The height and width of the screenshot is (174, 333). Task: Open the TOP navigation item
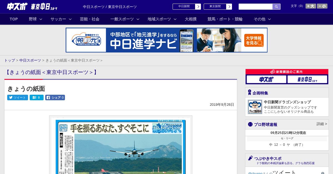(14, 19)
